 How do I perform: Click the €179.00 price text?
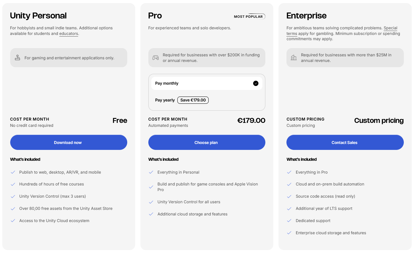coord(251,121)
